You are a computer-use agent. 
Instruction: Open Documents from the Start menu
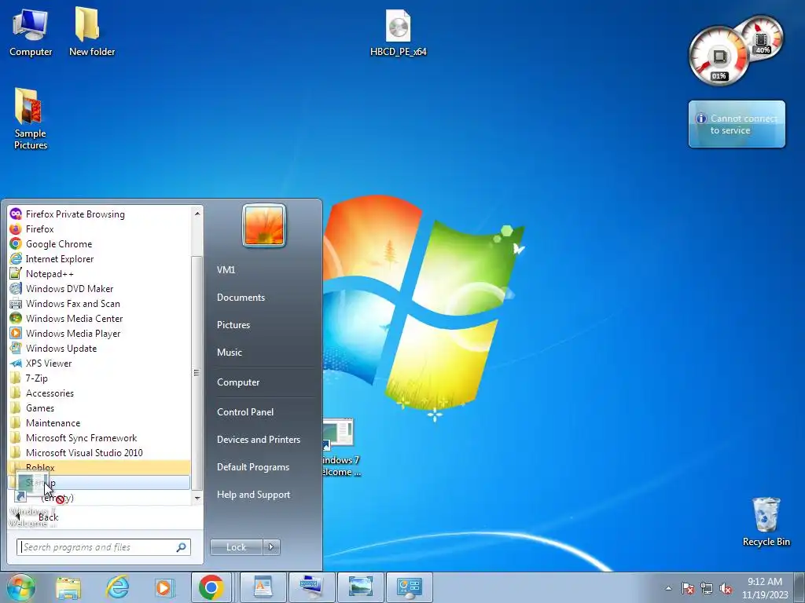coord(241,298)
